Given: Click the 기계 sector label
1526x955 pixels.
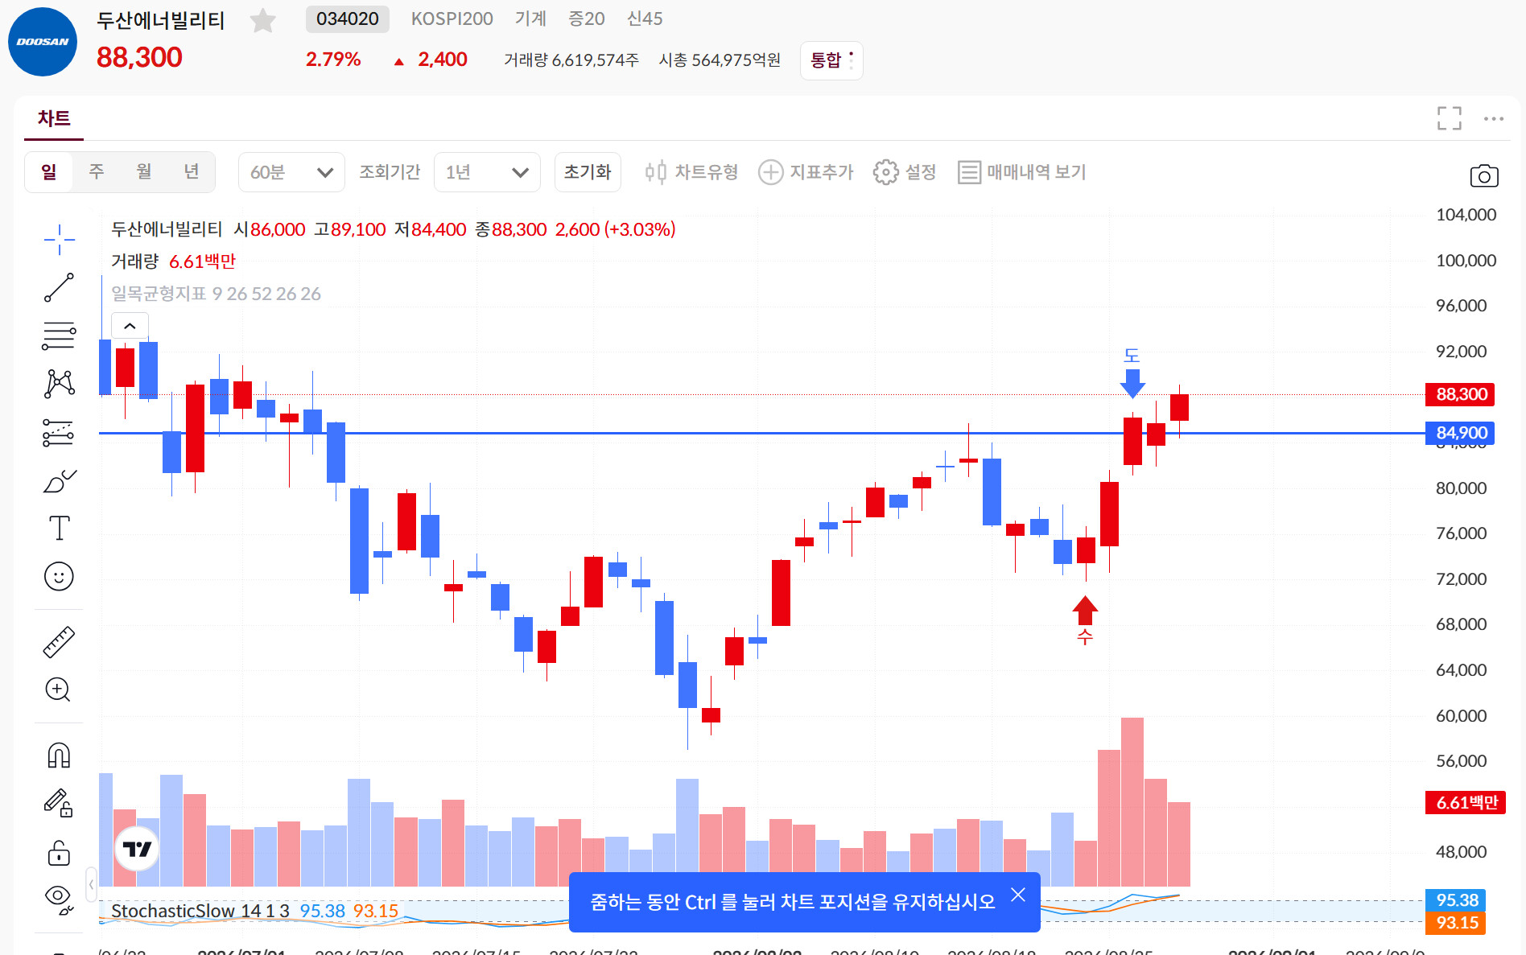Looking at the screenshot, I should click(x=531, y=19).
